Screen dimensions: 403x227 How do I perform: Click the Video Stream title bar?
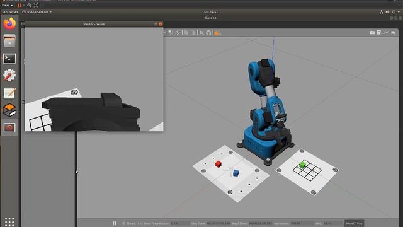(x=94, y=24)
